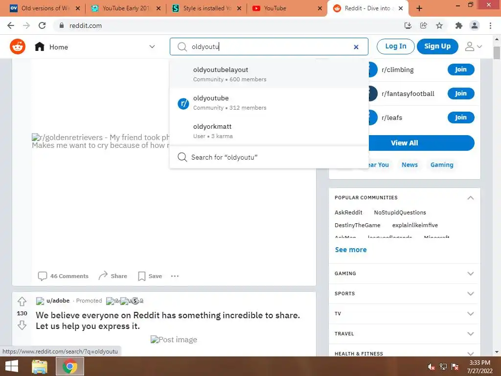501x376 pixels.
Task: Select oldyorkmatt user suggestion
Action: tap(269, 131)
